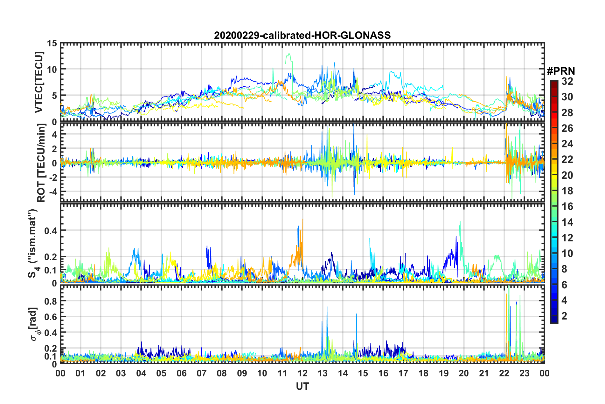Click colorbar tick label 12
Screen dimensions: 605x404
click(567, 238)
